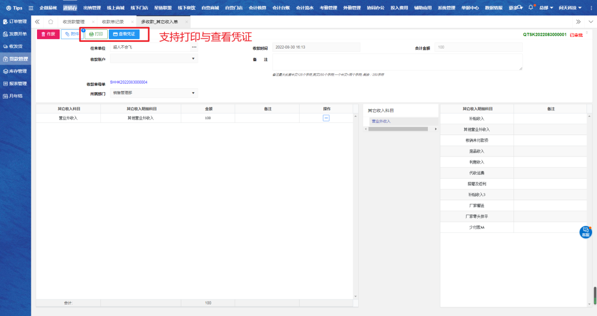Open the 客服 customer service chat bubble
The image size is (597, 316).
(x=585, y=232)
